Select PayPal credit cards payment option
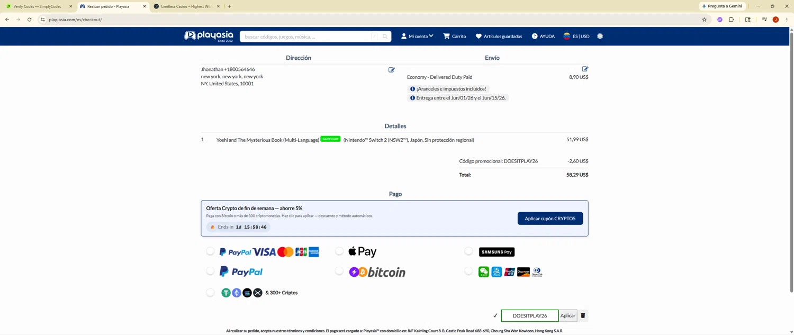Screen dimensions: 794x335 210,251
